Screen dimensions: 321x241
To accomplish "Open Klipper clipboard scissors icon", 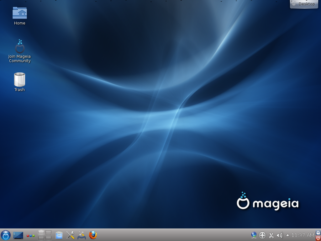I will point(271,235).
